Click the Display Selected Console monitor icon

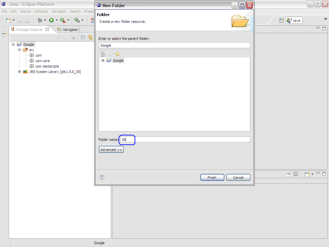coord(296,174)
